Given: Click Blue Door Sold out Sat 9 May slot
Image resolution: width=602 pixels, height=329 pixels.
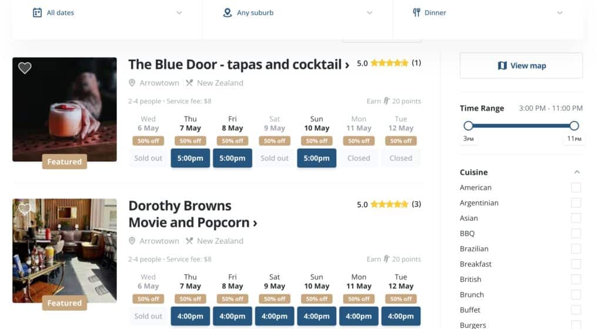Looking at the screenshot, I should 275,158.
